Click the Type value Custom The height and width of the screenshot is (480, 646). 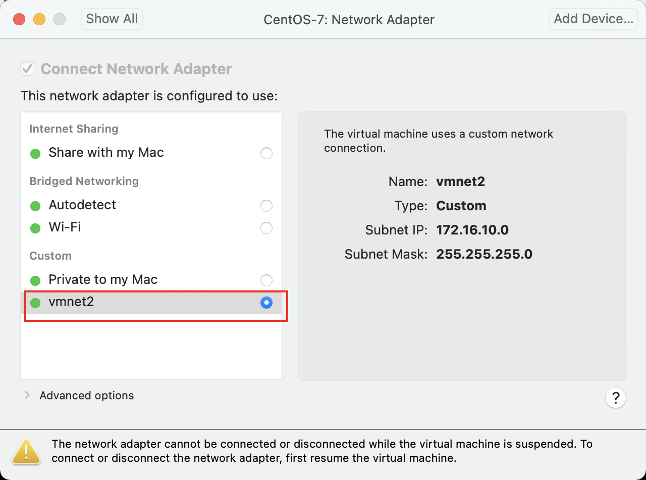pyautogui.click(x=461, y=206)
